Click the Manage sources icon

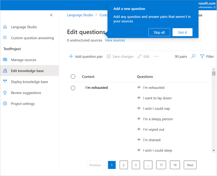click(5, 60)
